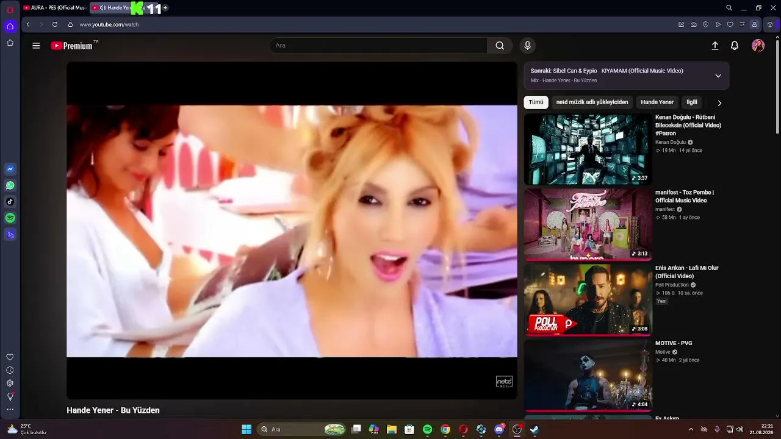
Task: Open File Explorer from the taskbar
Action: (x=391, y=429)
